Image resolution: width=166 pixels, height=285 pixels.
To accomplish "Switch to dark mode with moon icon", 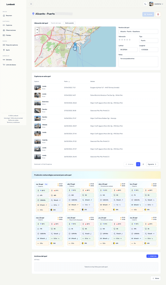I will [x=145, y=4].
